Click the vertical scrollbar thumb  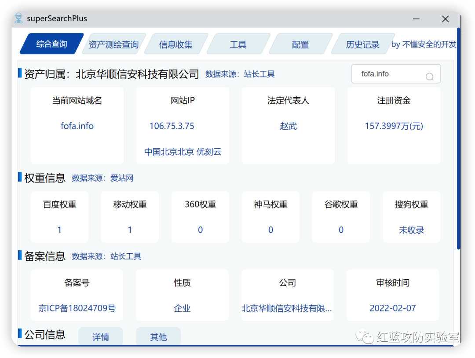point(459,139)
